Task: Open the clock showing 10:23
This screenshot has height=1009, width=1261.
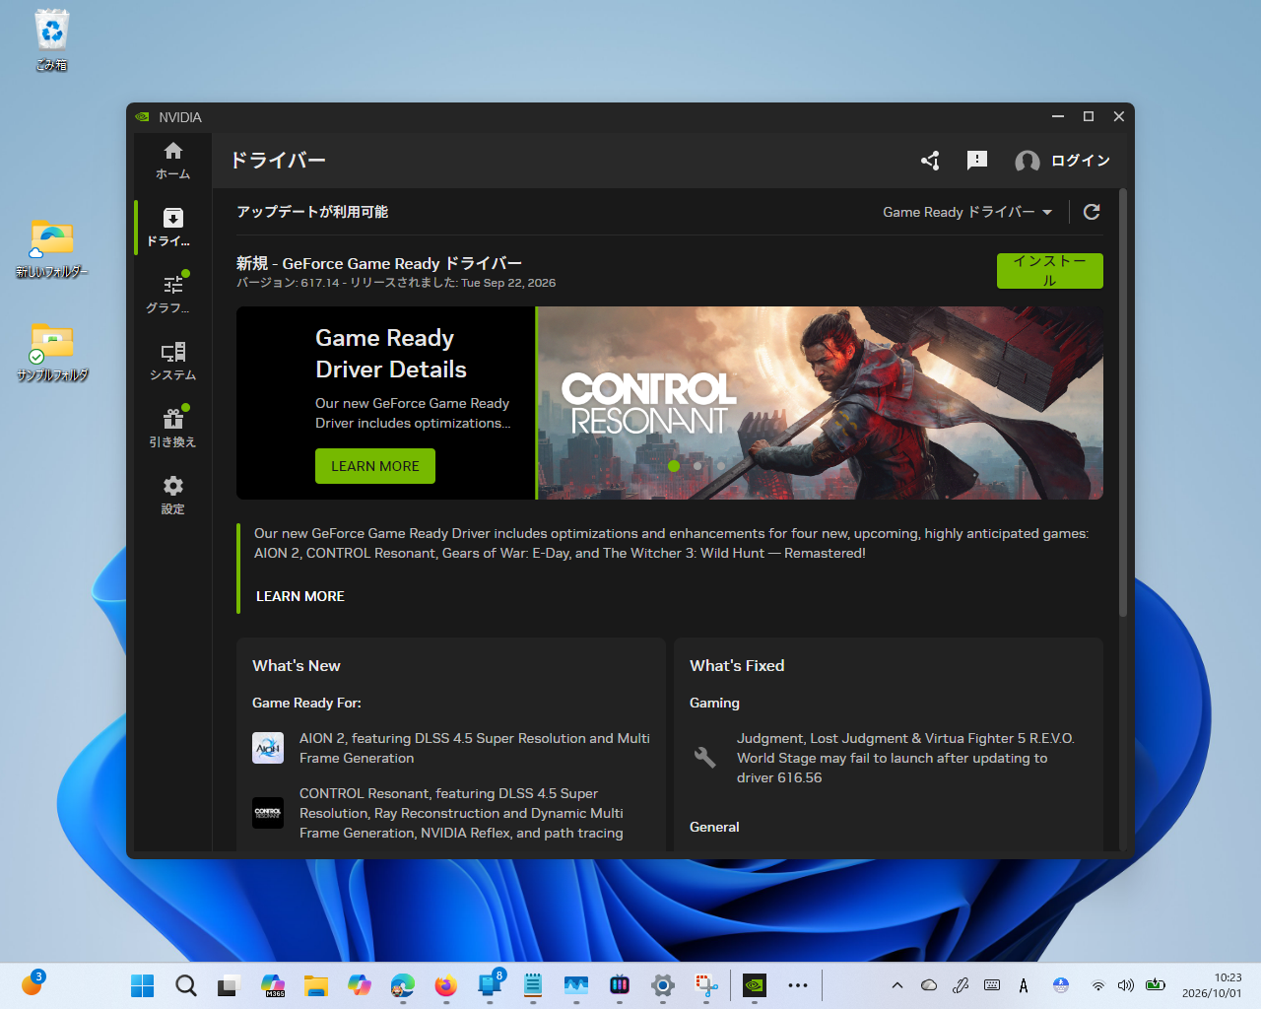Action: [1212, 985]
